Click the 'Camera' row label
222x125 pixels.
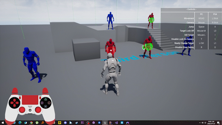coord(190,23)
